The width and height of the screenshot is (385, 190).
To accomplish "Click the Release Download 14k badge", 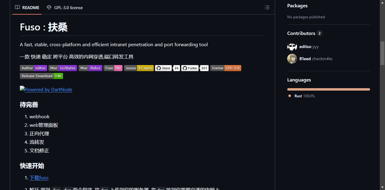I will tap(41, 76).
